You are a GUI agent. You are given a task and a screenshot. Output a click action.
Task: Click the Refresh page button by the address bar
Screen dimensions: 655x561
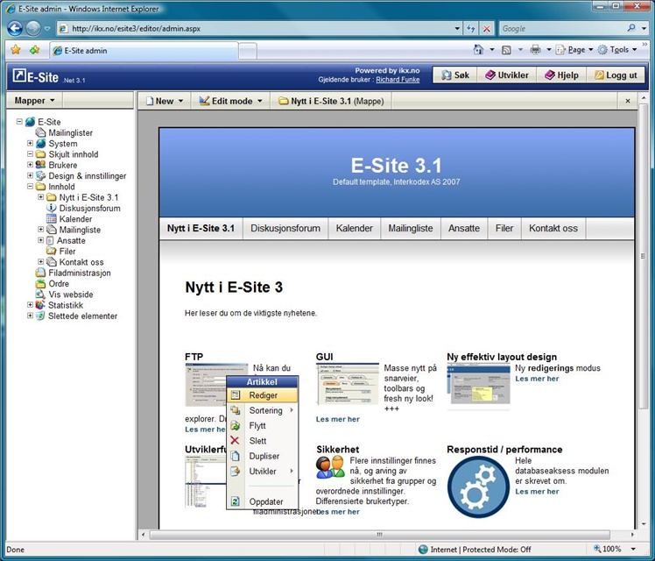471,28
